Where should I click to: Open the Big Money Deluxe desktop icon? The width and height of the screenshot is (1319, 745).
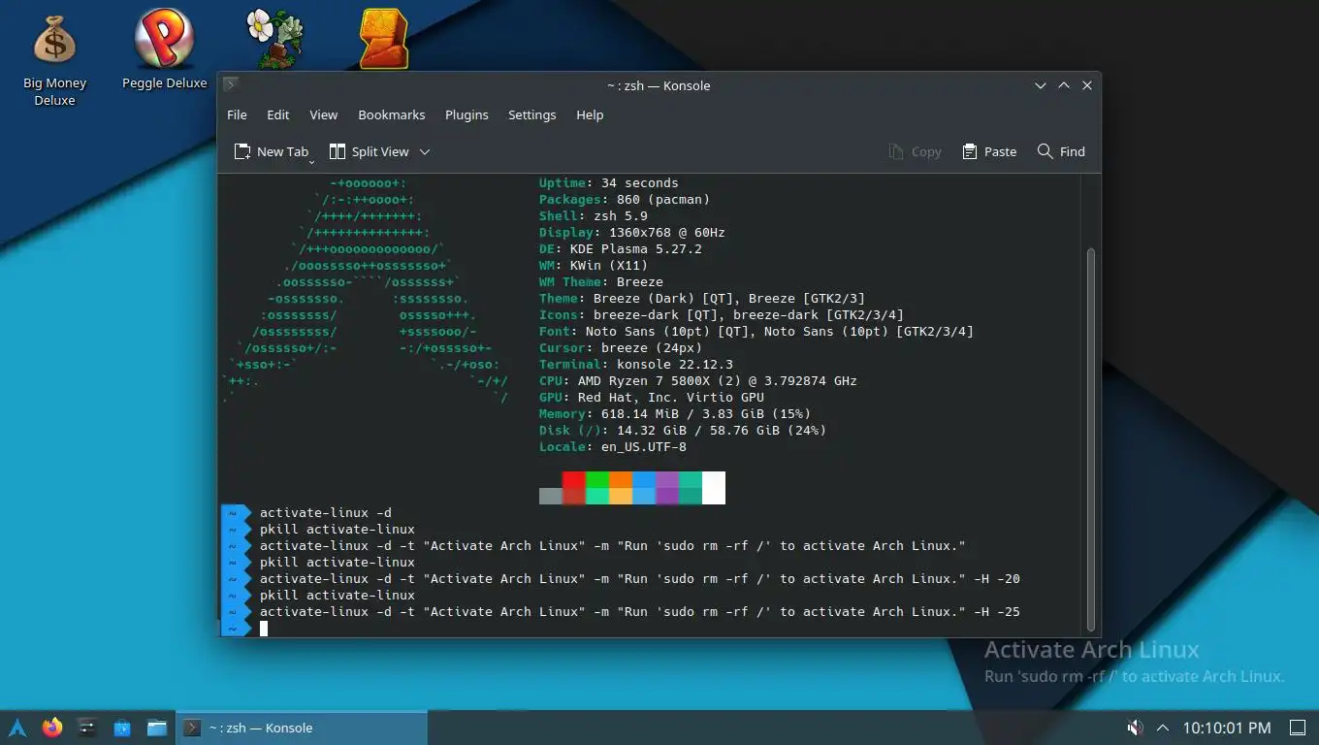pyautogui.click(x=54, y=60)
